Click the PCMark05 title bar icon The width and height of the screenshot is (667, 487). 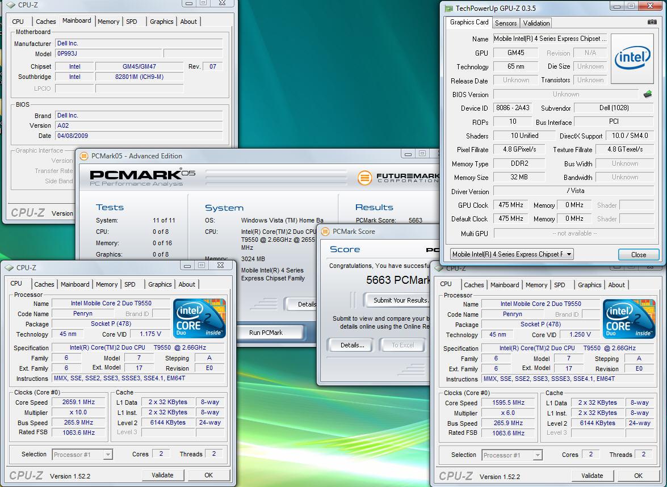click(x=84, y=156)
